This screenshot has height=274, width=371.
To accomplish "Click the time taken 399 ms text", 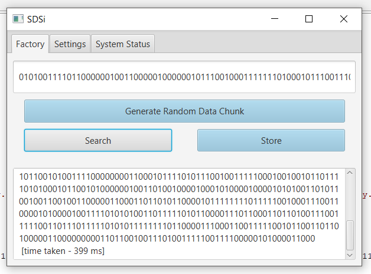I will (x=63, y=251).
